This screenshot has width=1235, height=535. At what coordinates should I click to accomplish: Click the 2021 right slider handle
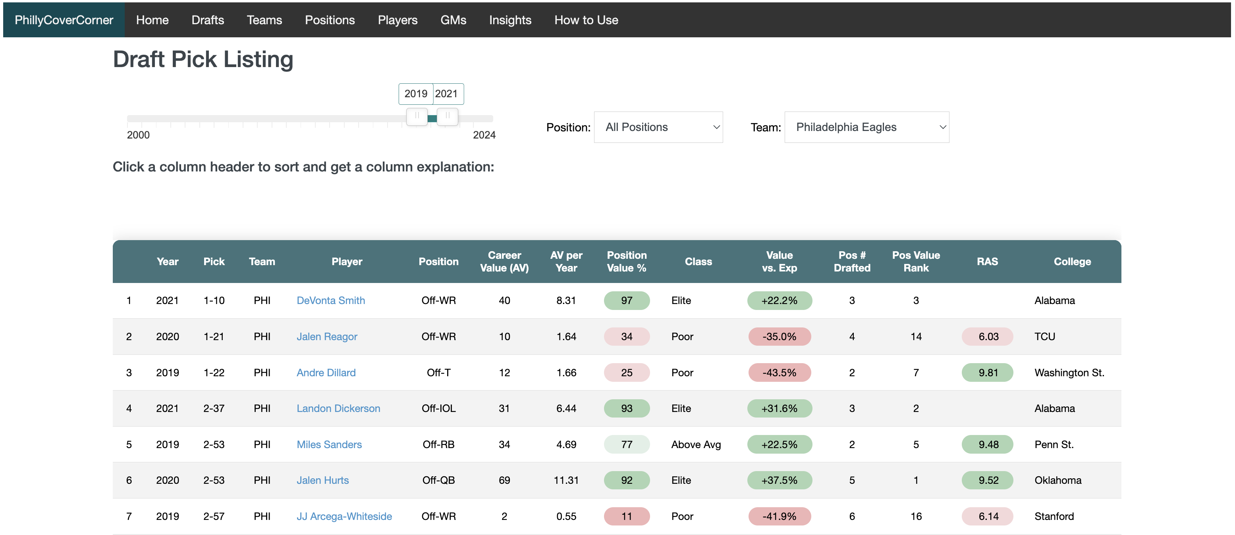(447, 116)
